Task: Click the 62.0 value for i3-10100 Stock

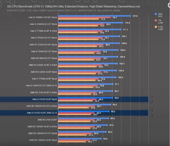Action: pyautogui.click(x=97, y=101)
